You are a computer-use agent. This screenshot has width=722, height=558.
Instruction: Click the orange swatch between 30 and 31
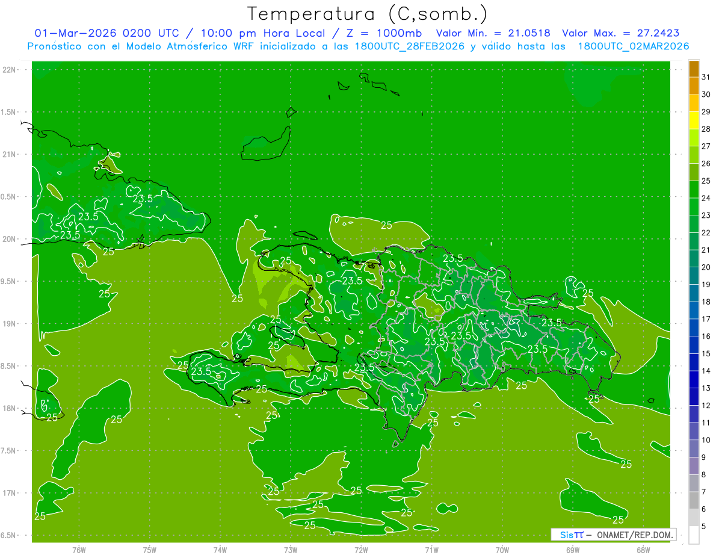[x=694, y=85]
